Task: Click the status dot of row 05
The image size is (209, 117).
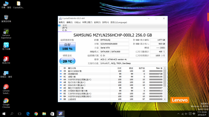Action: [x=61, y=71]
